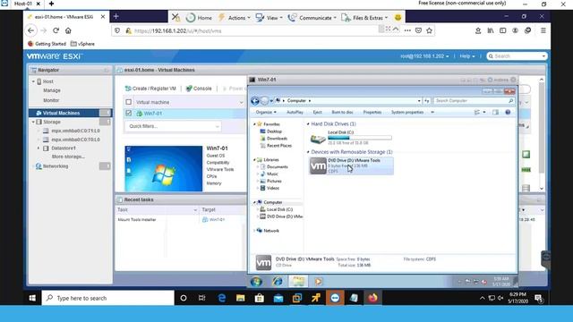
Task: Click the TeamViewer Home toolbar button
Action: pyautogui.click(x=199, y=18)
